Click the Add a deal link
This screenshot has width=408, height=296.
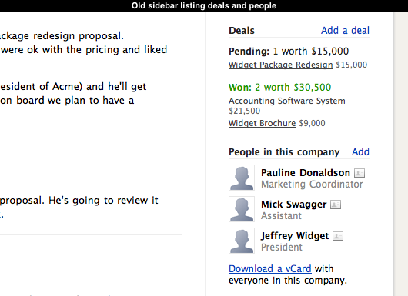(345, 31)
